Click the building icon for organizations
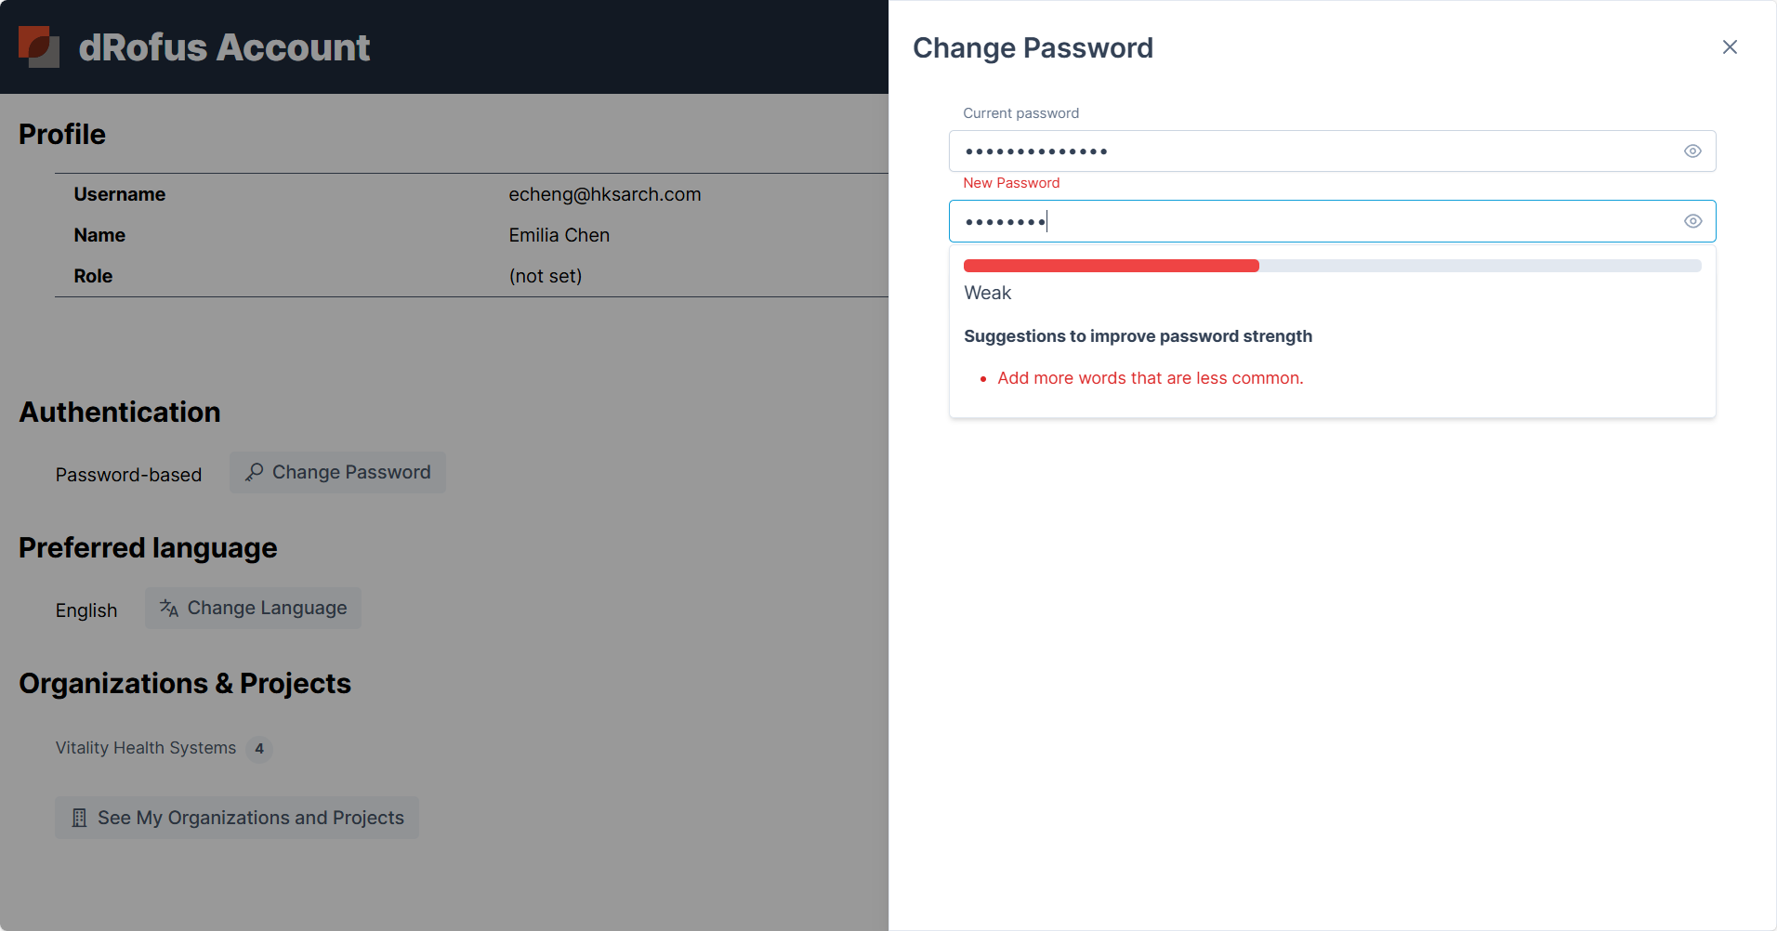1777x931 pixels. click(80, 818)
